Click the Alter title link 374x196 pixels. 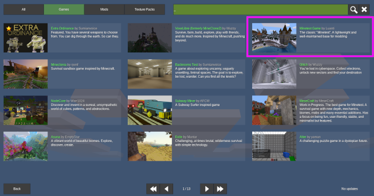pyautogui.click(x=303, y=137)
